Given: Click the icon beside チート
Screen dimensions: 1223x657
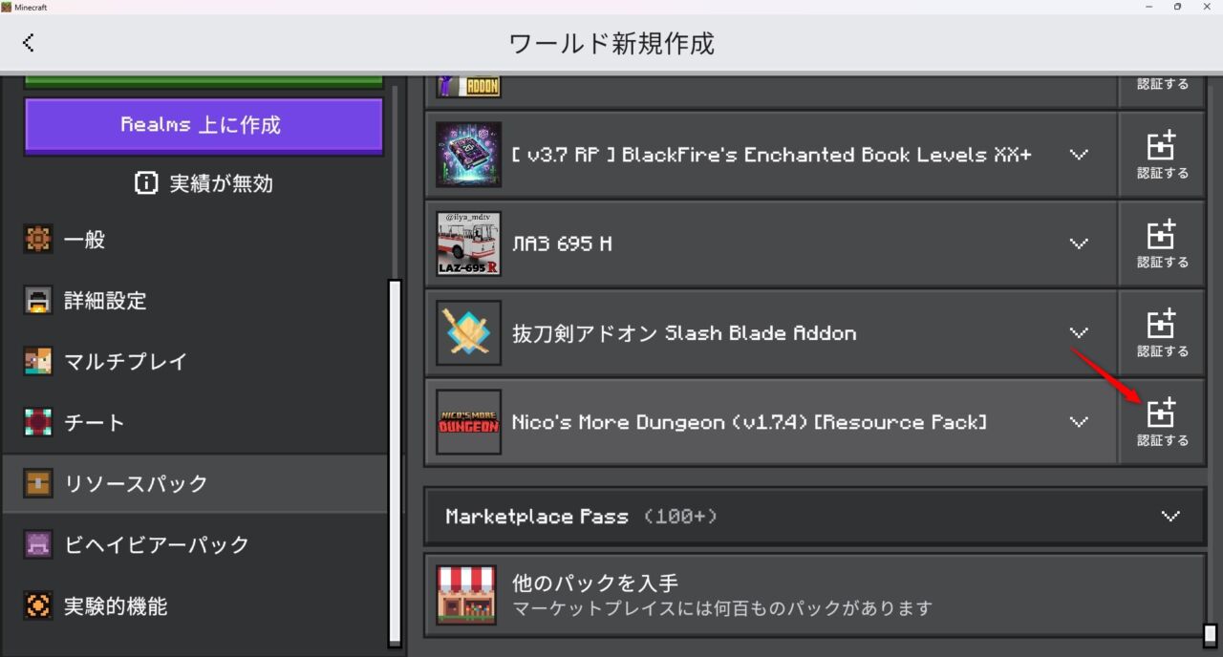Looking at the screenshot, I should pyautogui.click(x=38, y=422).
